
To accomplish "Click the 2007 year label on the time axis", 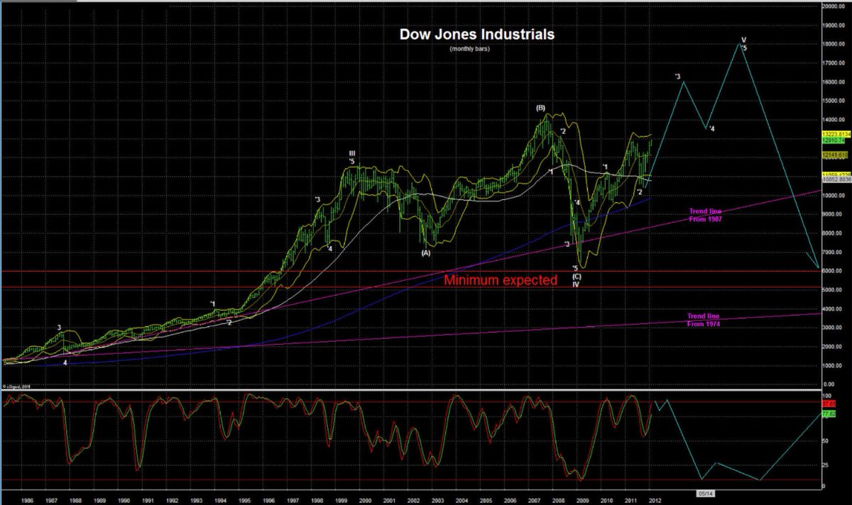I will click(x=535, y=501).
